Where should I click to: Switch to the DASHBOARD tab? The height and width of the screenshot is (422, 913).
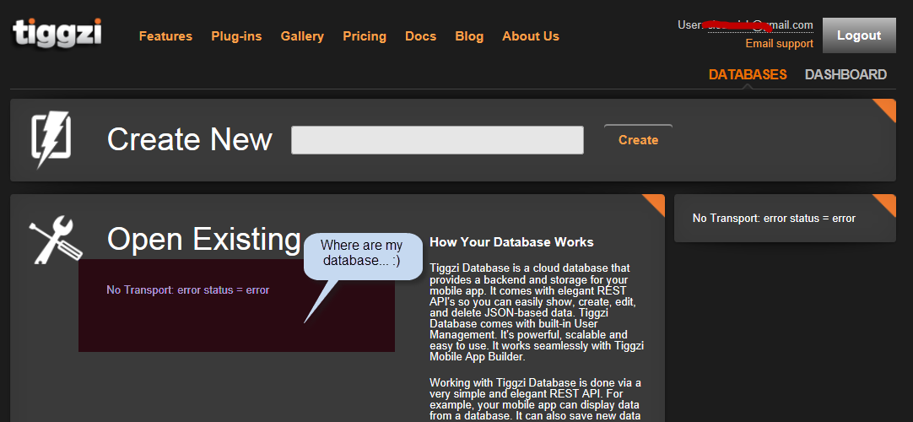pos(845,74)
